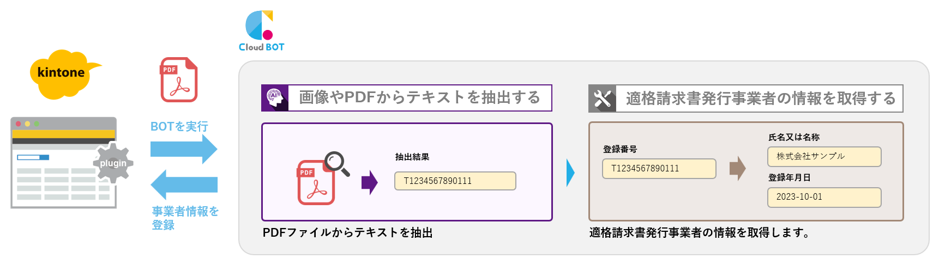Select the red PDF file icon above BOTを実行
The height and width of the screenshot is (265, 939).
[178, 79]
